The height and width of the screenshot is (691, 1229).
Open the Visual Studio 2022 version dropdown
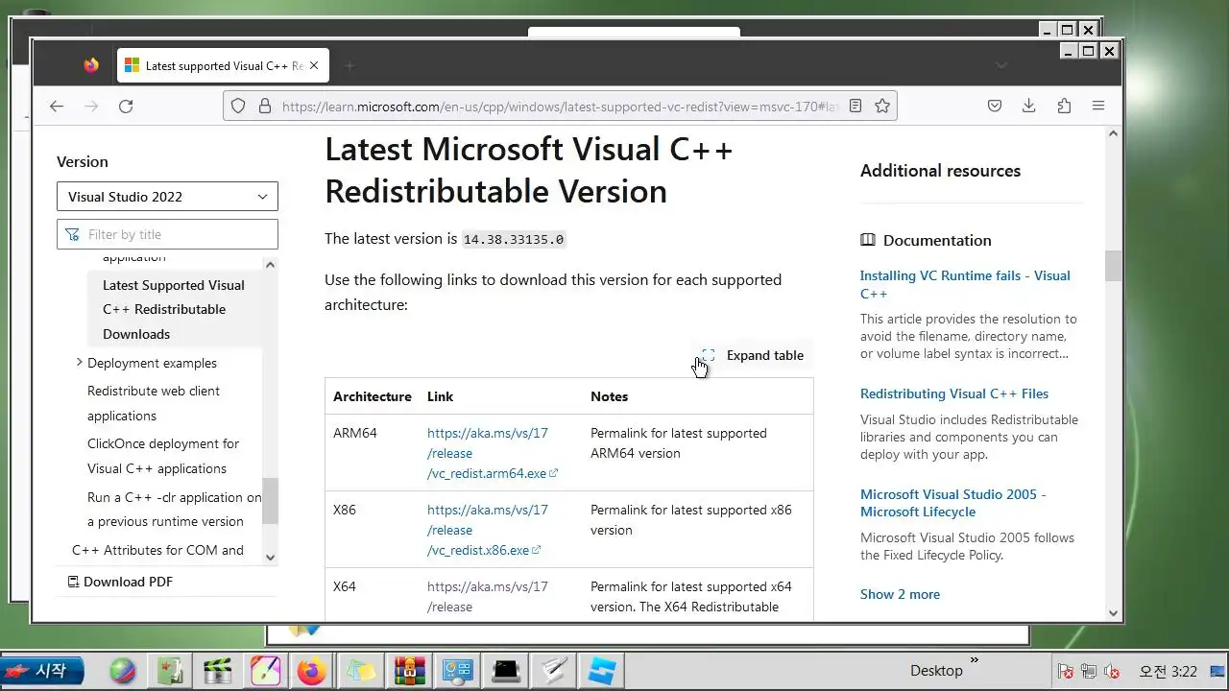click(167, 197)
